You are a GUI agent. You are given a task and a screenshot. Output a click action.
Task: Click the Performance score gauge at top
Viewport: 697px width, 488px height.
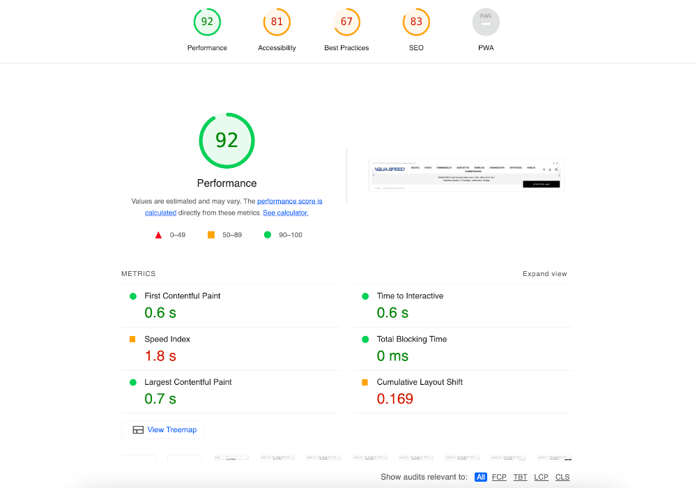click(207, 22)
